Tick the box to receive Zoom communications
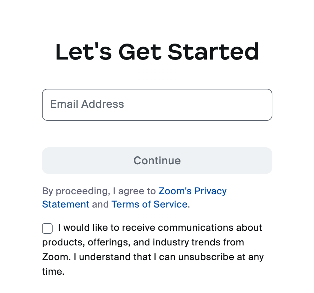This screenshot has height=293, width=314. [x=47, y=229]
